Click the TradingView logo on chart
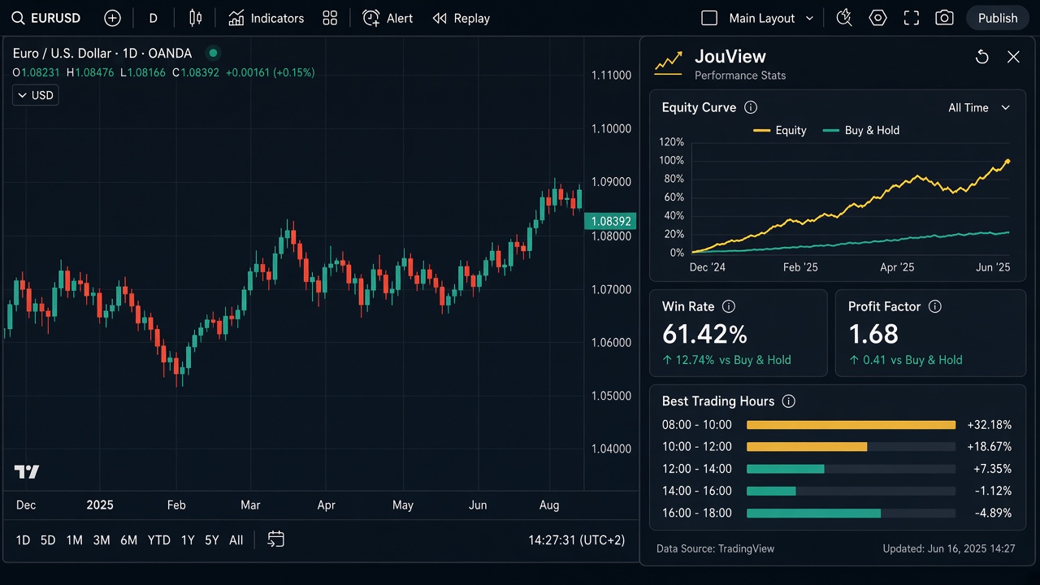Screen dimensions: 1040x585 (x=27, y=472)
